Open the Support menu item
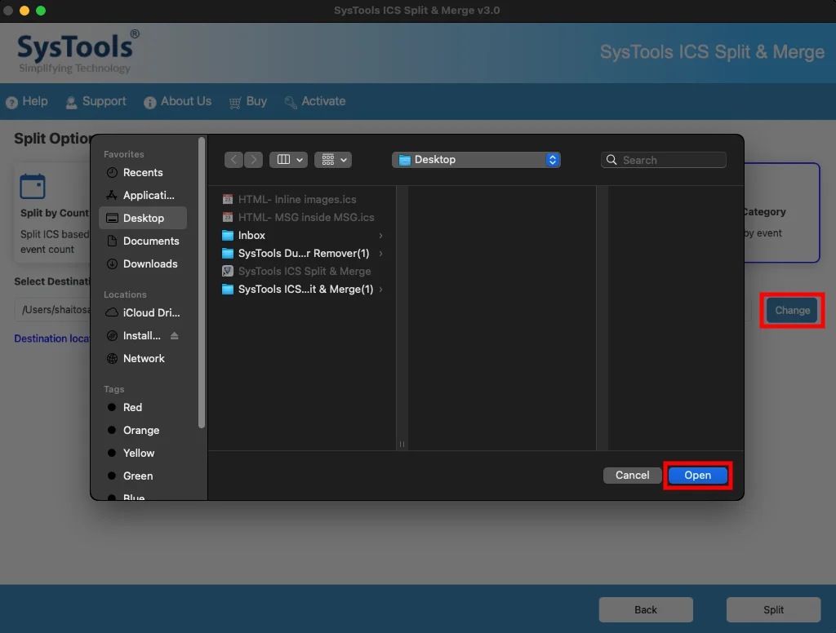 [96, 102]
